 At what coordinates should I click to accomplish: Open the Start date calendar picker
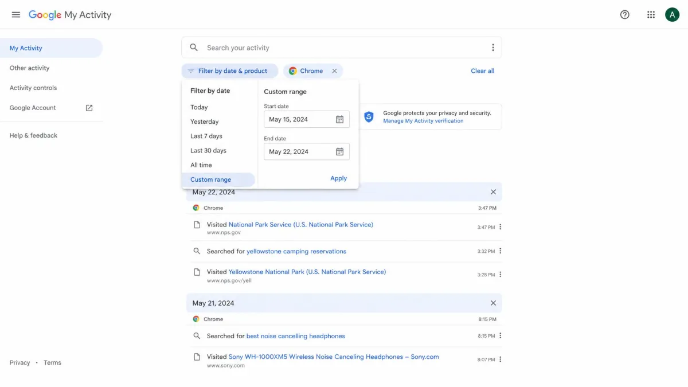point(339,119)
